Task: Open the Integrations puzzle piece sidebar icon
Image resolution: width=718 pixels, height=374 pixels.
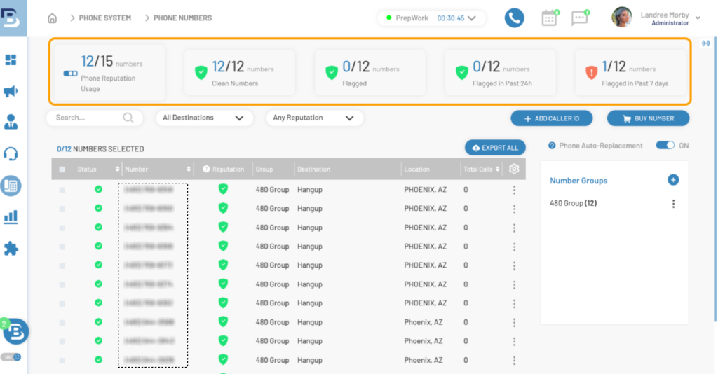Action: [x=11, y=248]
